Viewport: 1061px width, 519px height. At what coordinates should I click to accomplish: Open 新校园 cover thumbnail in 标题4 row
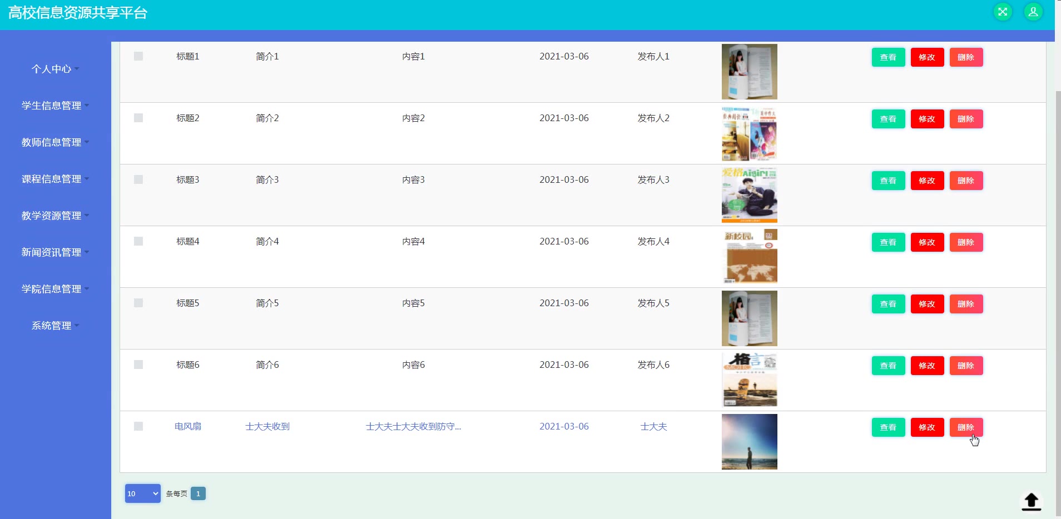[750, 257]
